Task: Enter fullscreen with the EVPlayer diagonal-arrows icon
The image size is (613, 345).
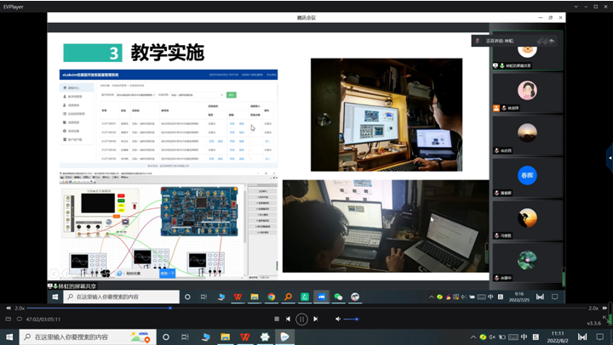Action: pyautogui.click(x=605, y=319)
